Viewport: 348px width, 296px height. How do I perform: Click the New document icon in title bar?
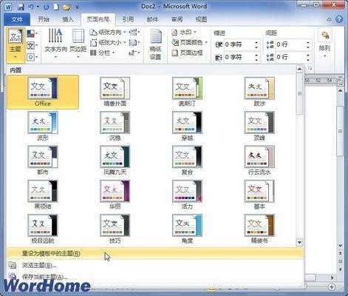tap(56, 7)
